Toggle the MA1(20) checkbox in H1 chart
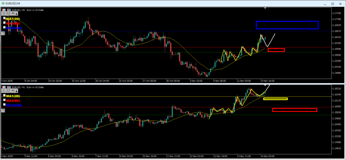The image size is (346, 160). coord(4,96)
